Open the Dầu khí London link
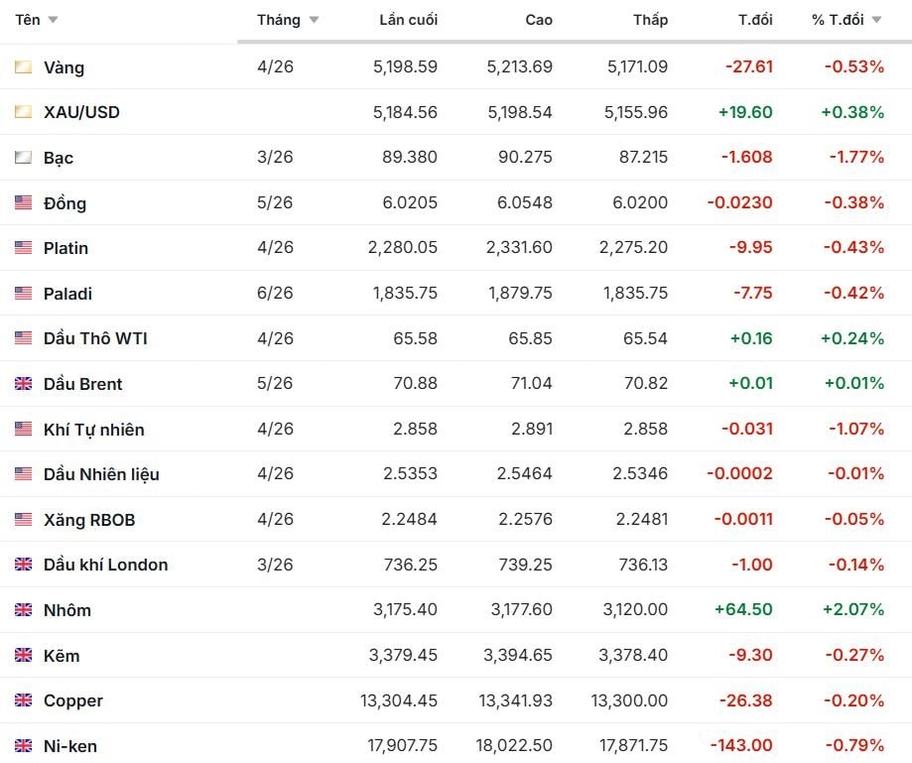The width and height of the screenshot is (912, 763). (x=105, y=565)
